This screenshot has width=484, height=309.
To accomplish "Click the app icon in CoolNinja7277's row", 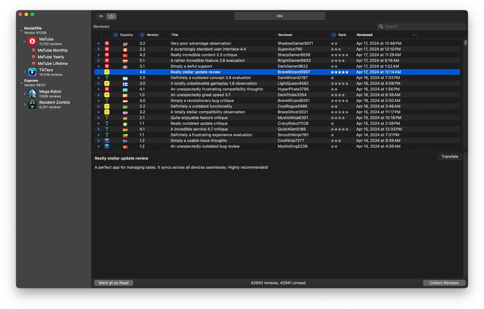I will point(107,141).
